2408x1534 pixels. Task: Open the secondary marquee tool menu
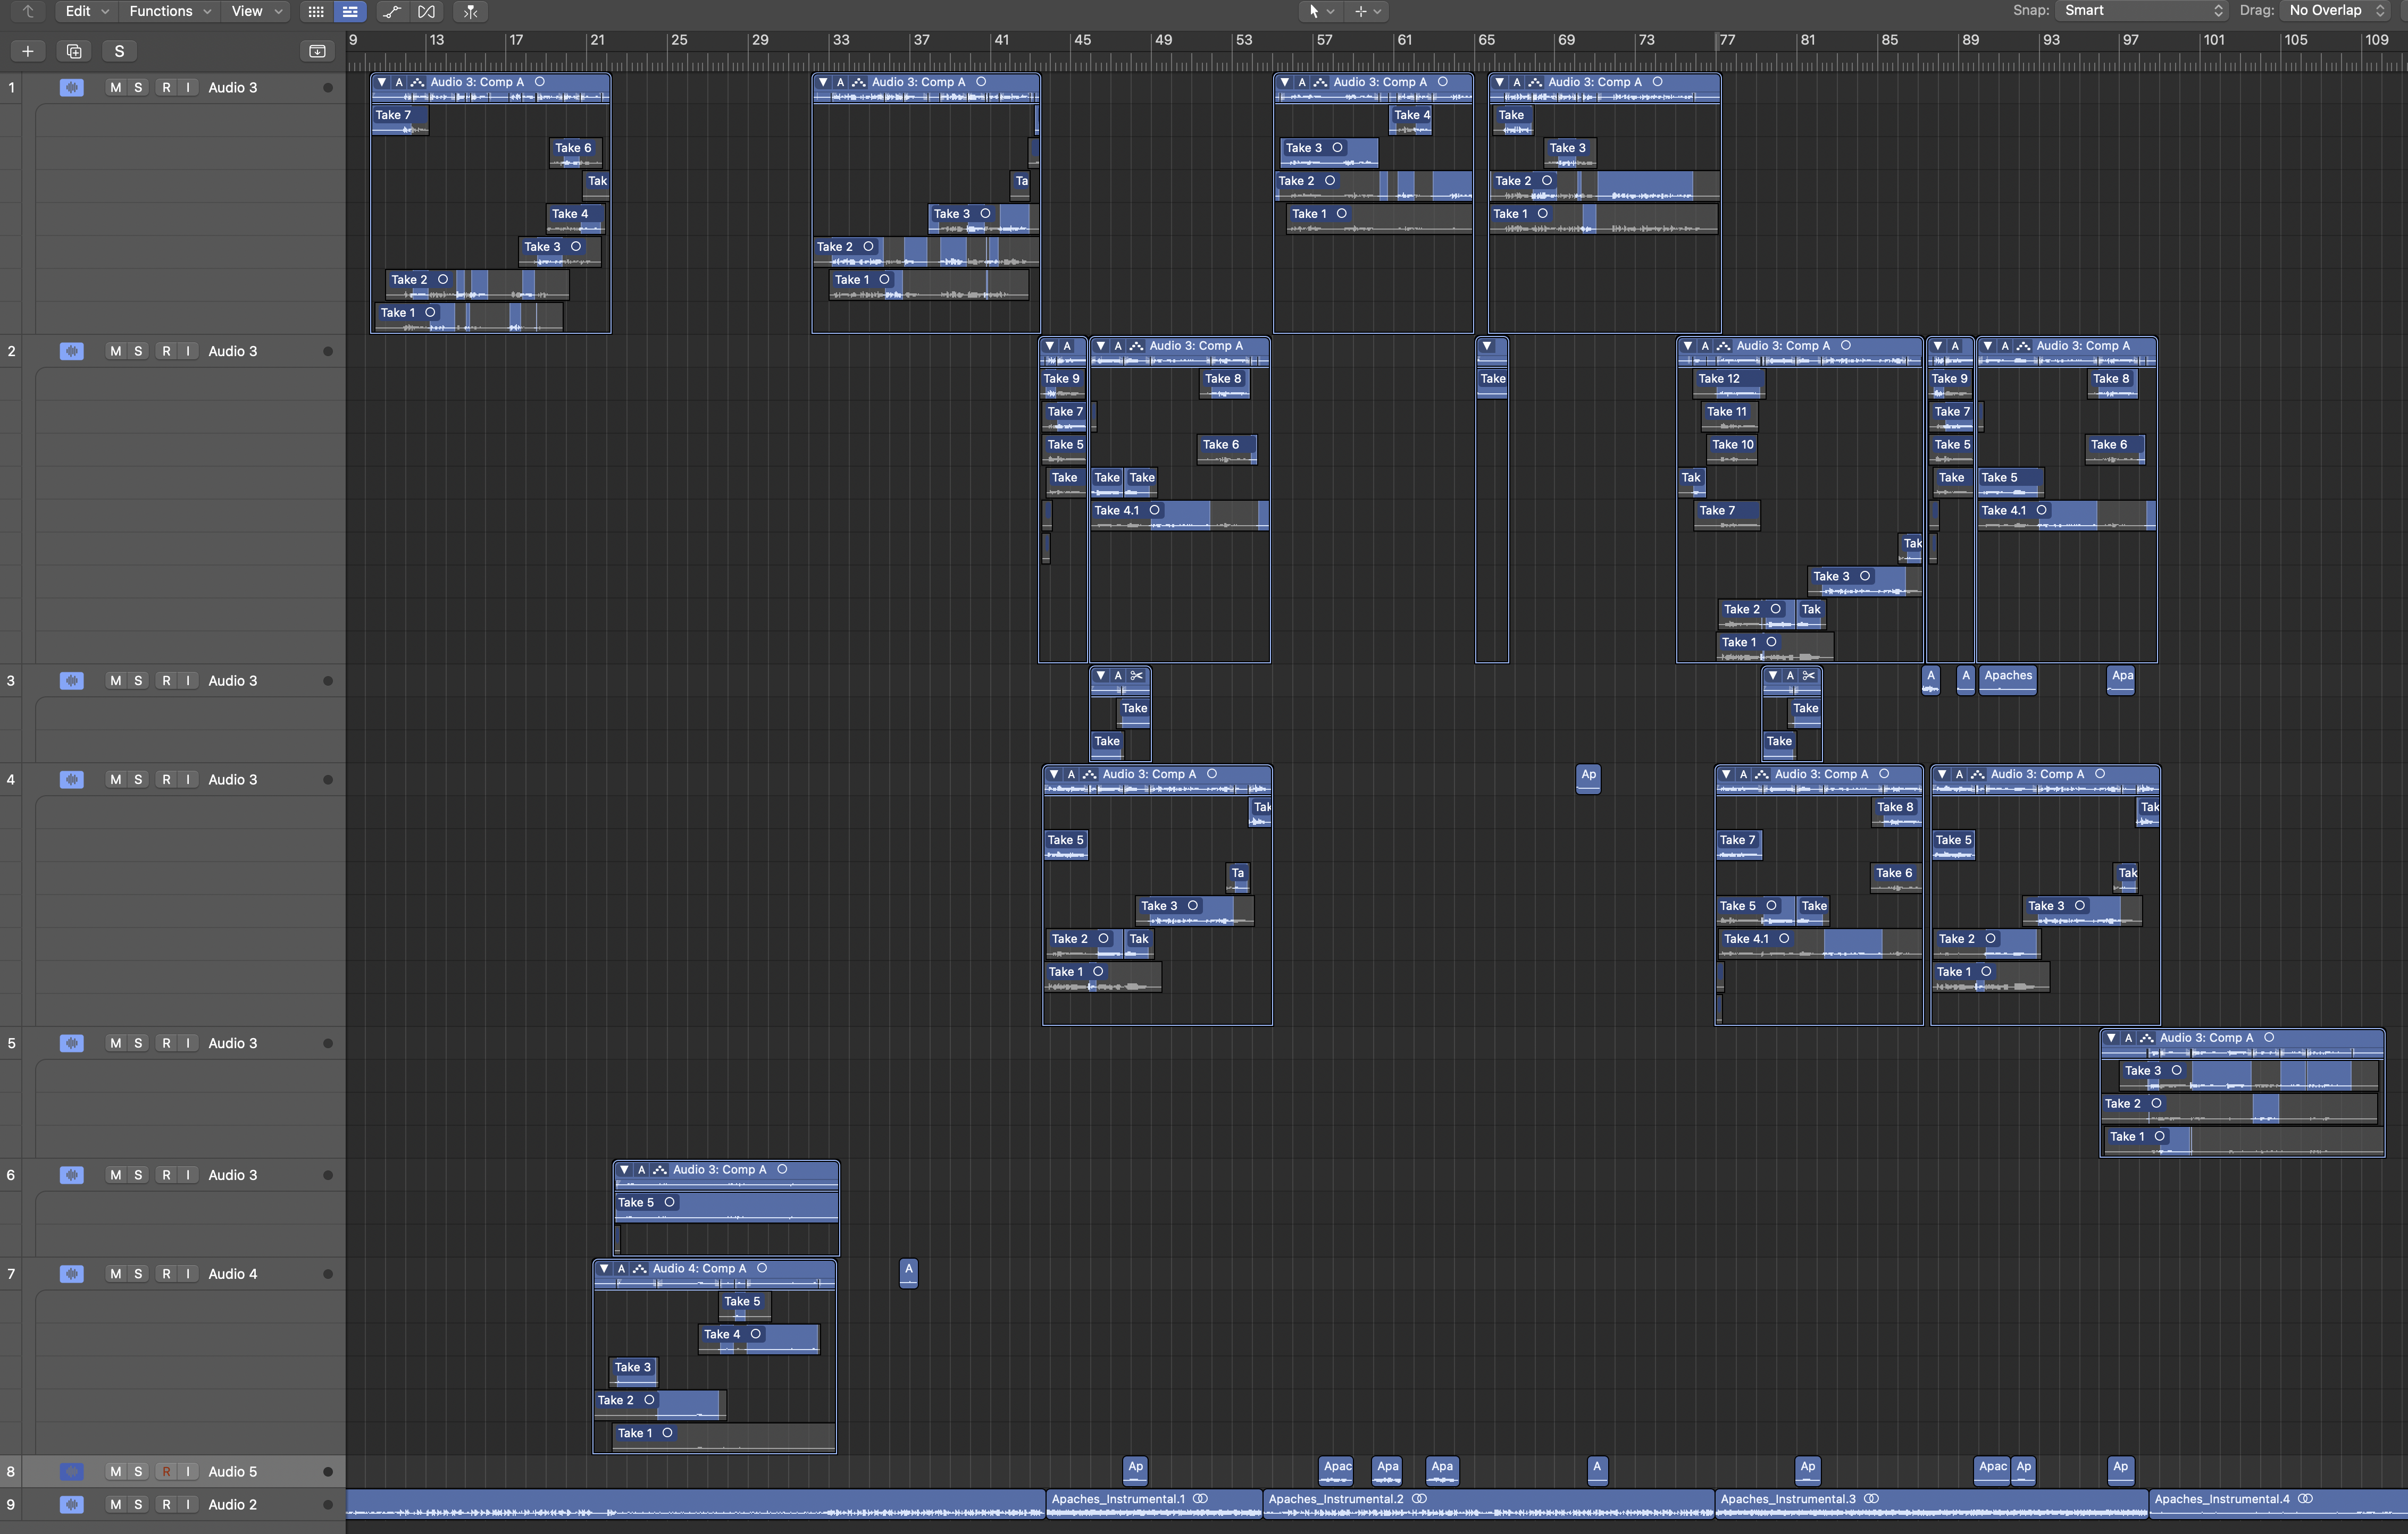click(1366, 11)
